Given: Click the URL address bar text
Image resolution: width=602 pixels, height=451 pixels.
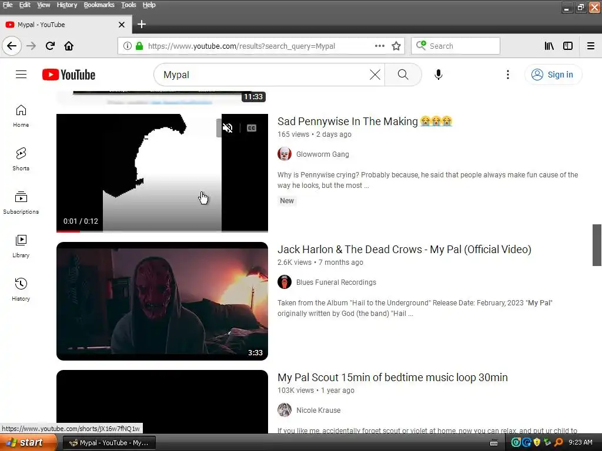Looking at the screenshot, I should pyautogui.click(x=242, y=46).
